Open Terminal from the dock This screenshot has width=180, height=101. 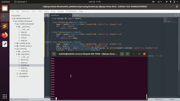(5, 17)
